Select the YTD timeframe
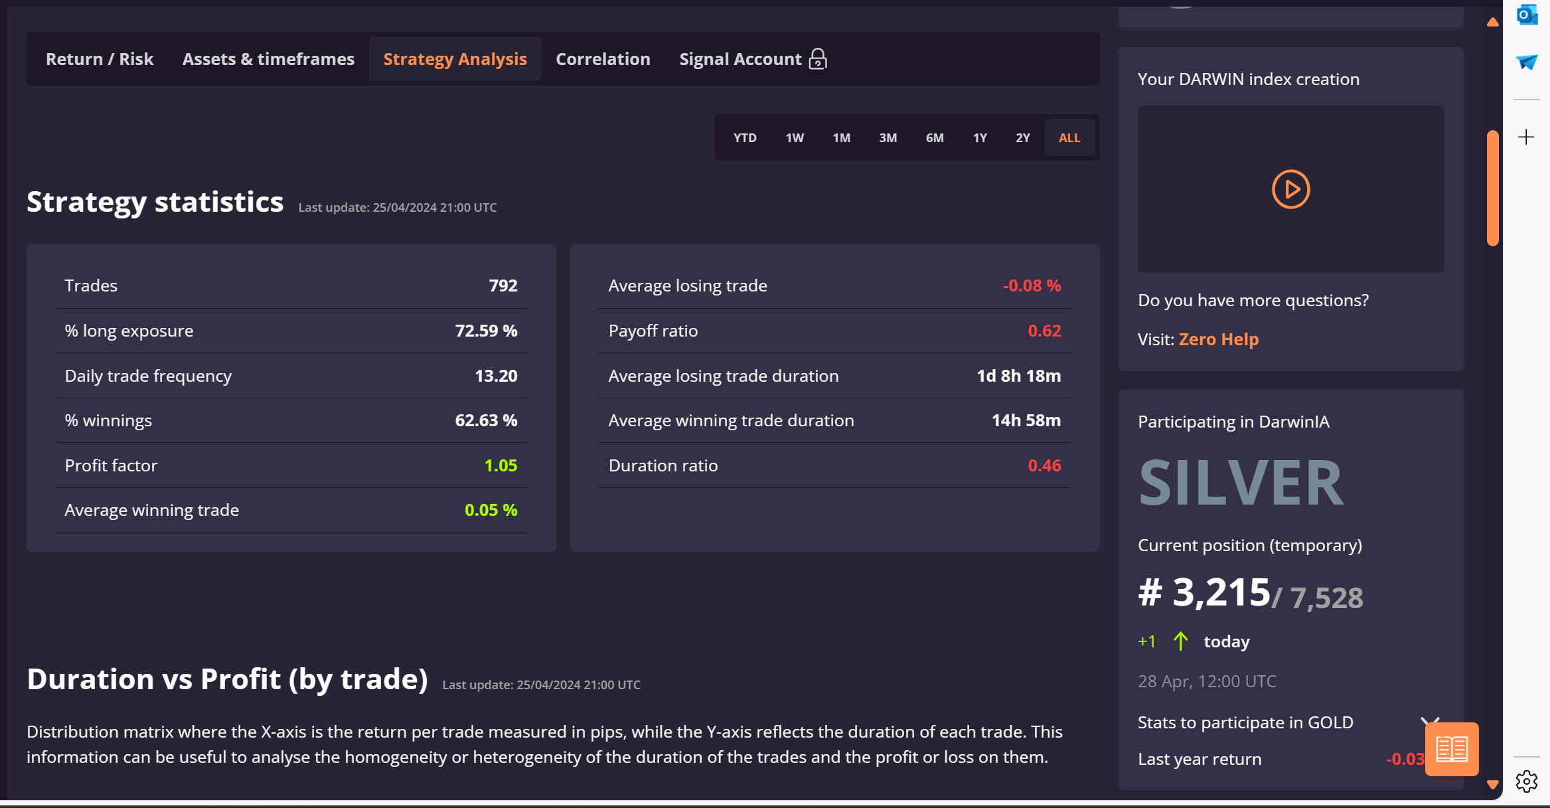 (x=745, y=137)
